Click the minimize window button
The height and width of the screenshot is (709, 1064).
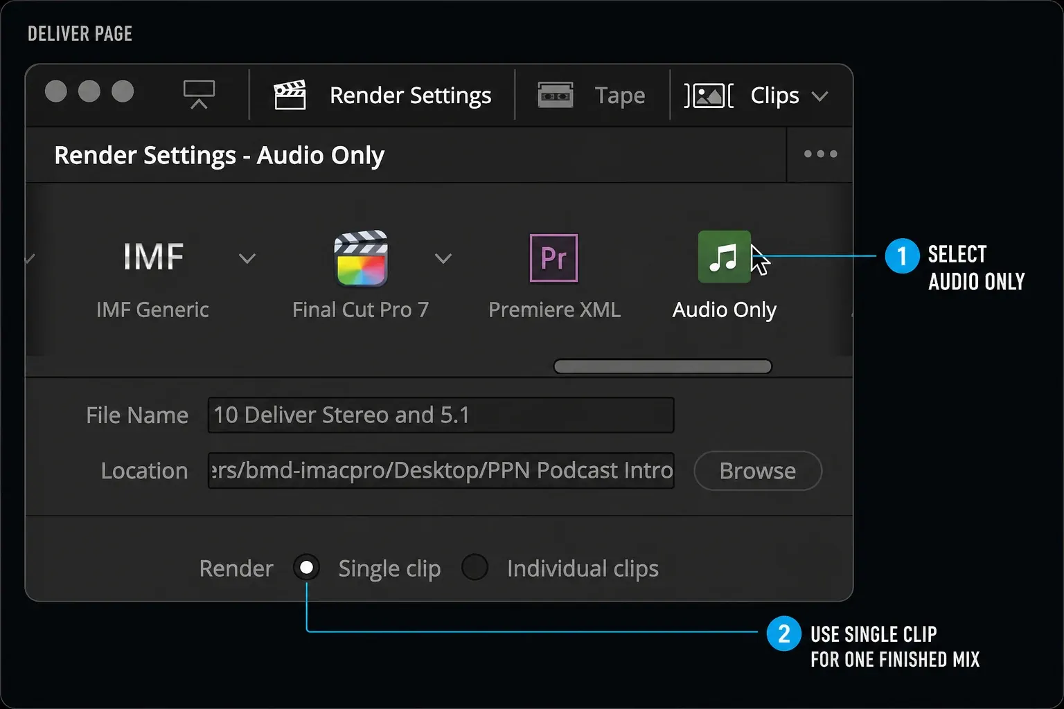tap(89, 91)
